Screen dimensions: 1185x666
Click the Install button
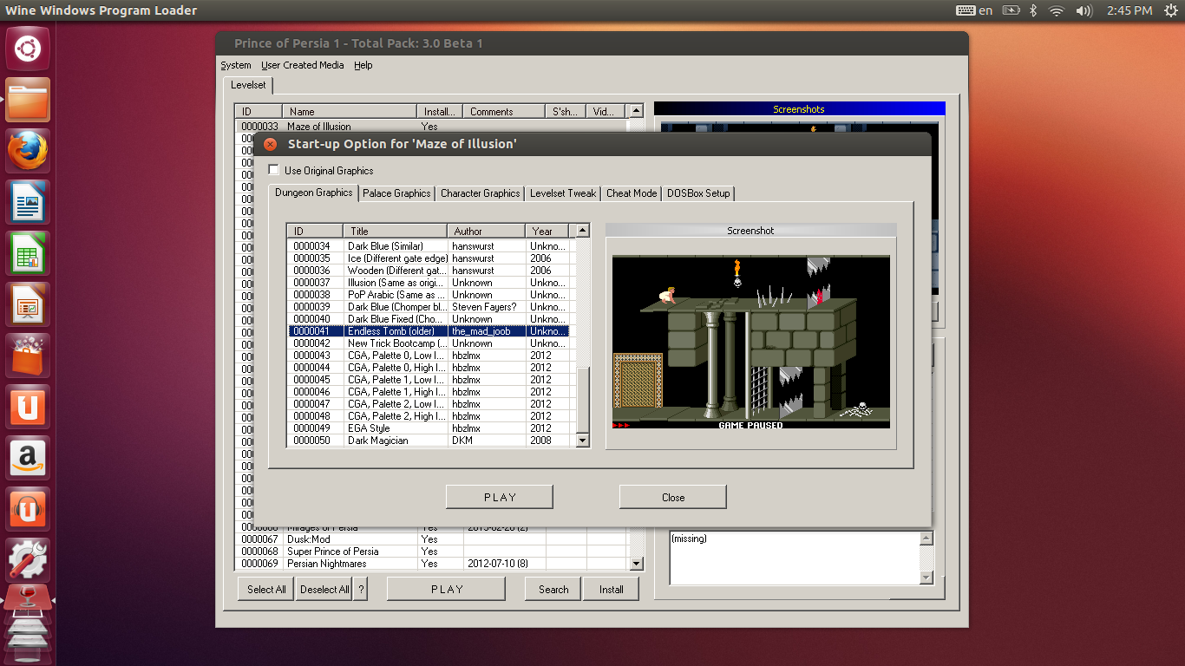pyautogui.click(x=612, y=589)
